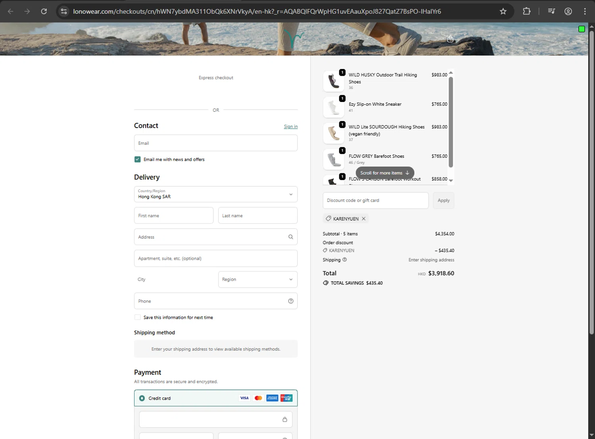Open the media control icon in toolbar
The image size is (595, 439).
click(x=551, y=11)
